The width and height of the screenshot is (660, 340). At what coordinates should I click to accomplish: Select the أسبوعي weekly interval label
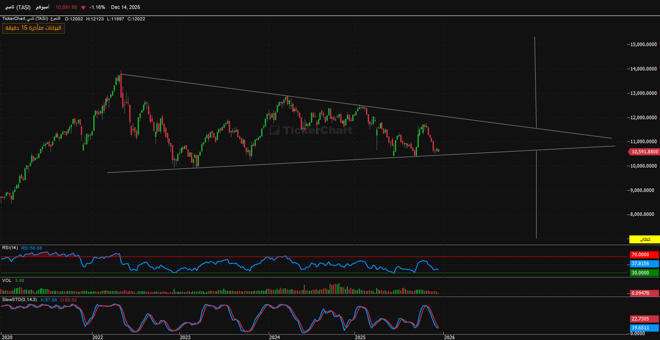(x=41, y=7)
